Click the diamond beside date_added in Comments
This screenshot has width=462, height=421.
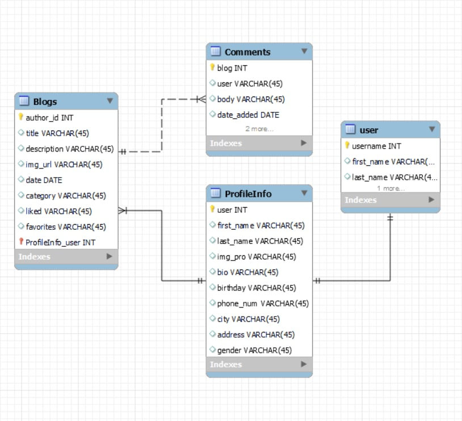click(x=213, y=115)
